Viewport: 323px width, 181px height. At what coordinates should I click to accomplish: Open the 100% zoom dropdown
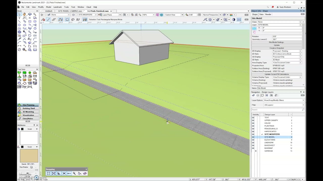pyautogui.click(x=148, y=15)
